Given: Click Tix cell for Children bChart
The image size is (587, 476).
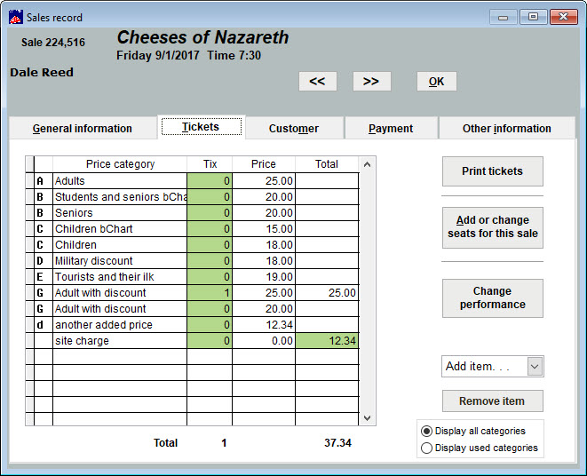Looking at the screenshot, I should point(210,229).
